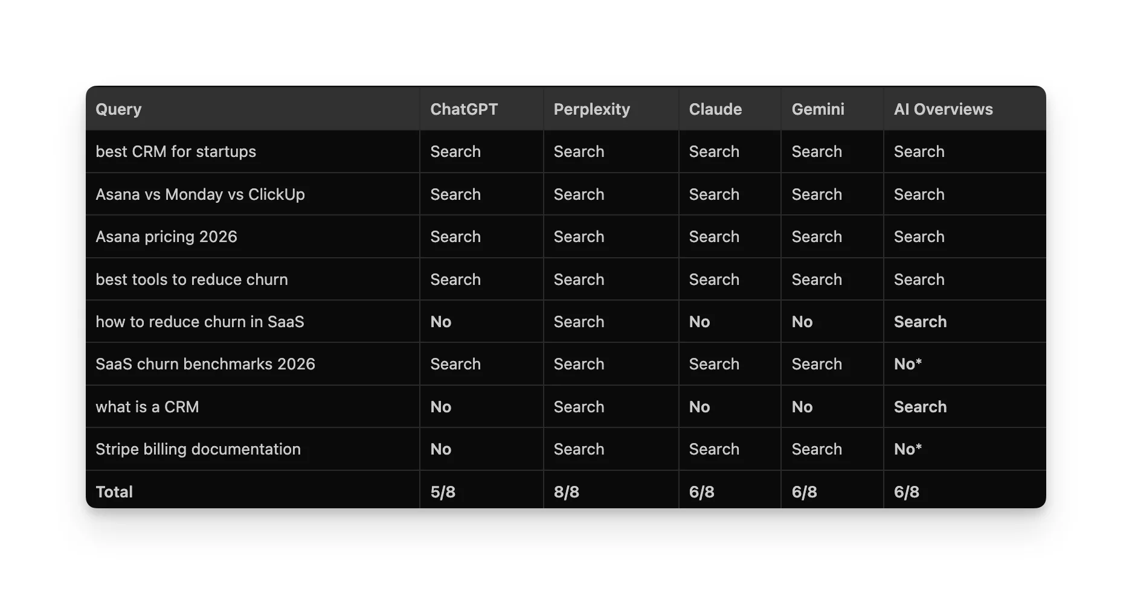Viewport: 1132px width, 594px height.
Task: Click the AI Overviews column header
Action: click(x=943, y=109)
